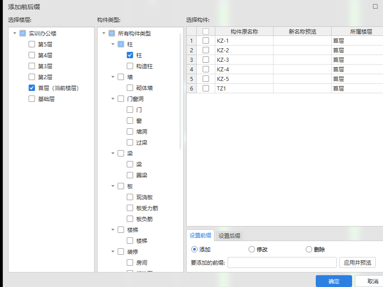Screen dimensions: 383x287
Task: Check the 房间 checkbox
Action: [130, 262]
